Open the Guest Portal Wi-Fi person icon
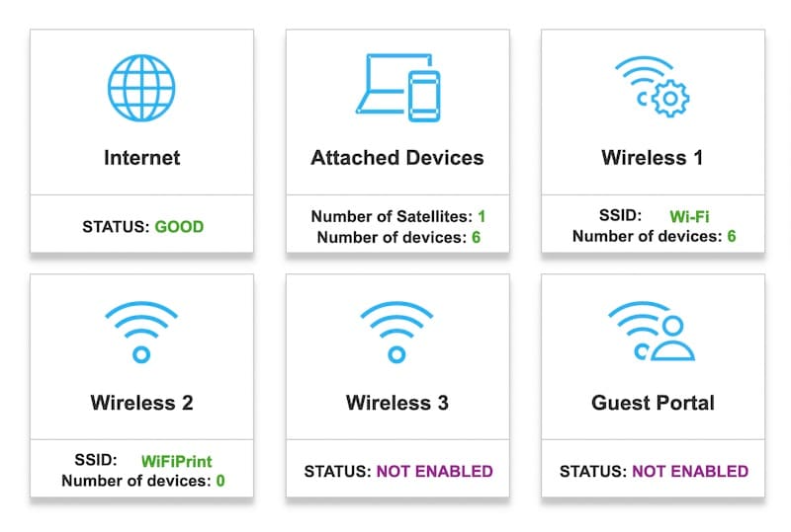791x532 pixels. [653, 331]
